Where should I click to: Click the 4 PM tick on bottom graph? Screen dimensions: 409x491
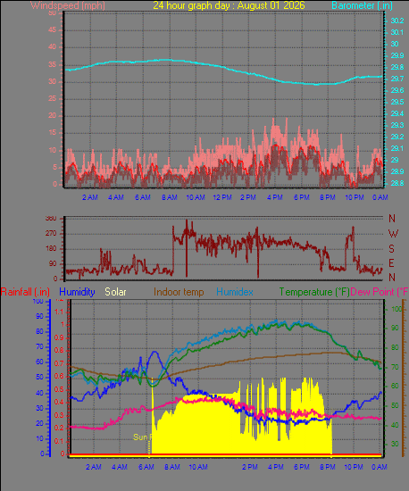(276, 467)
